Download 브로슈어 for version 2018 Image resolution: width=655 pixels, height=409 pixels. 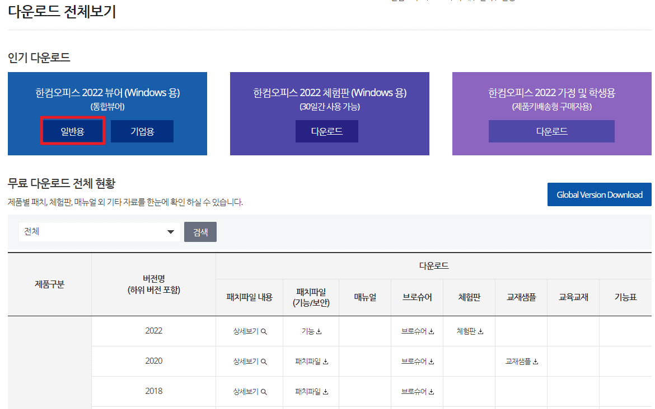417,392
